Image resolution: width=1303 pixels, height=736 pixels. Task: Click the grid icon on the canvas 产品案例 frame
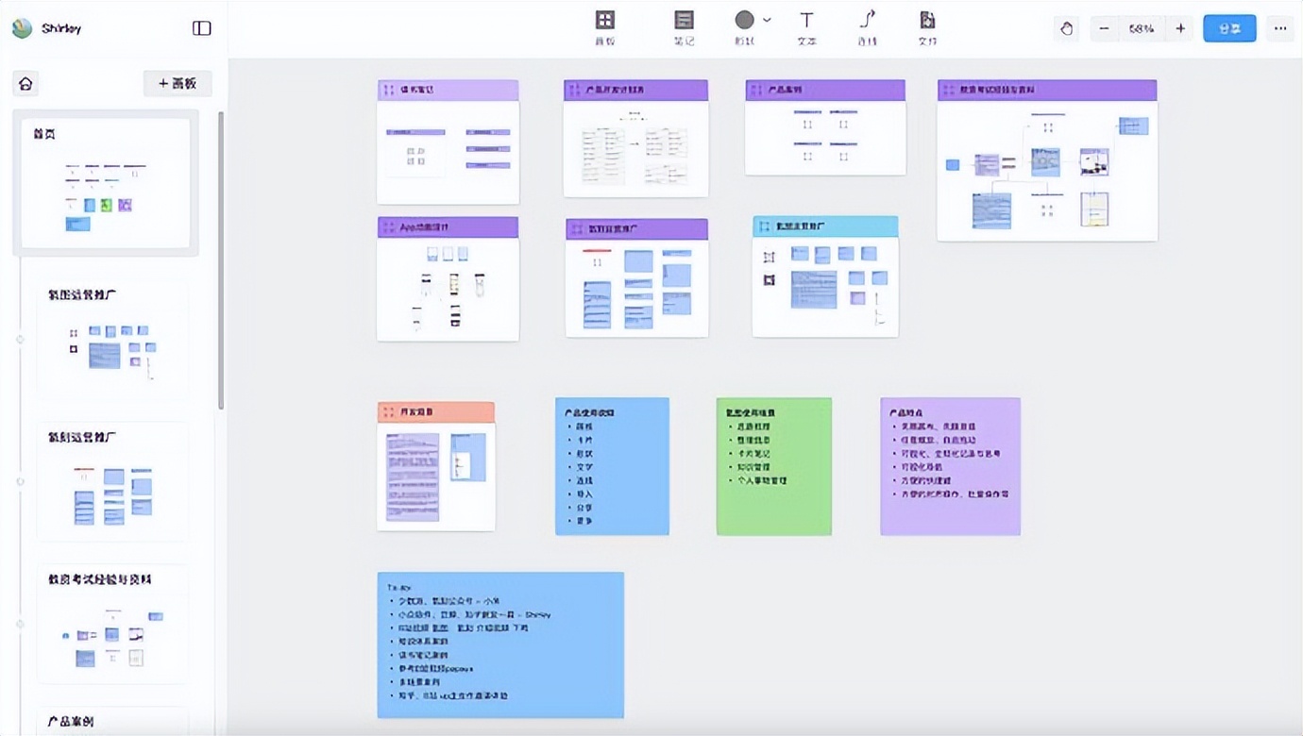point(756,91)
